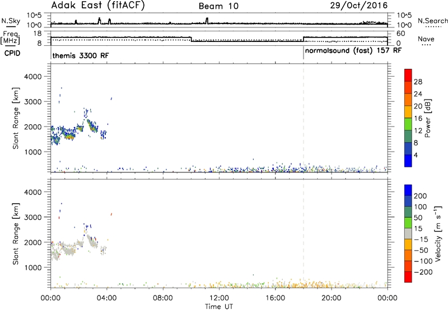Click the "-15" velocity colorbar label
Screen dimensions: 448x310
[x=421, y=239]
